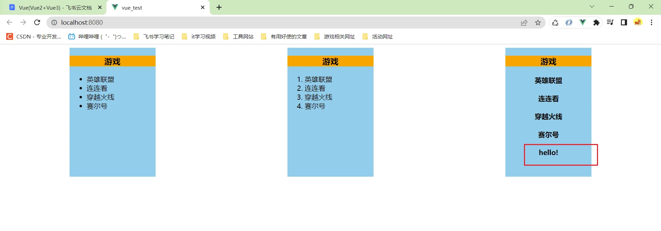
Task: Open Chrome three-dot menu
Action: coord(651,23)
